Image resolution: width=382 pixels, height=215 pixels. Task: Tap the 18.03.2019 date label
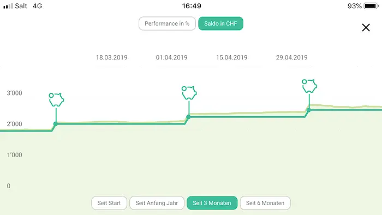[111, 57]
